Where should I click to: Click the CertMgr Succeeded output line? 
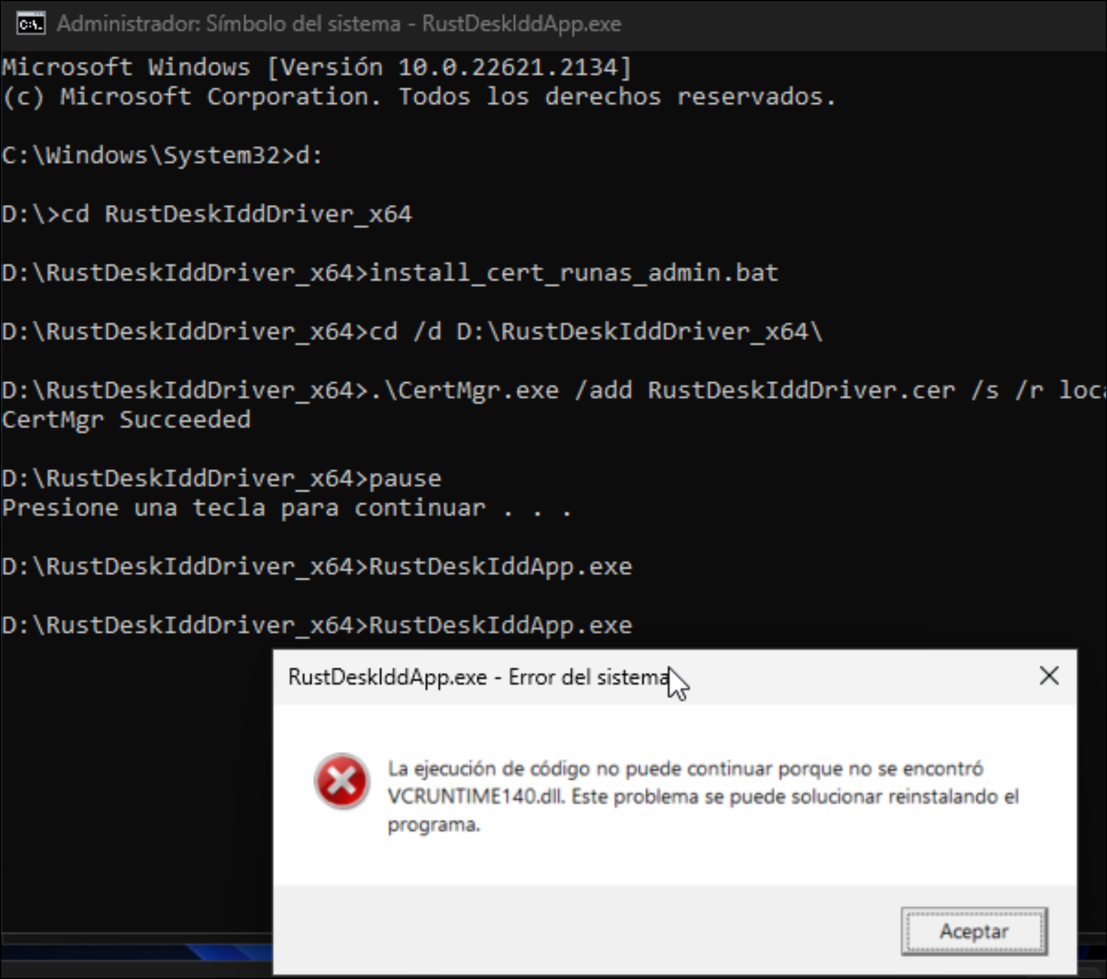[126, 419]
